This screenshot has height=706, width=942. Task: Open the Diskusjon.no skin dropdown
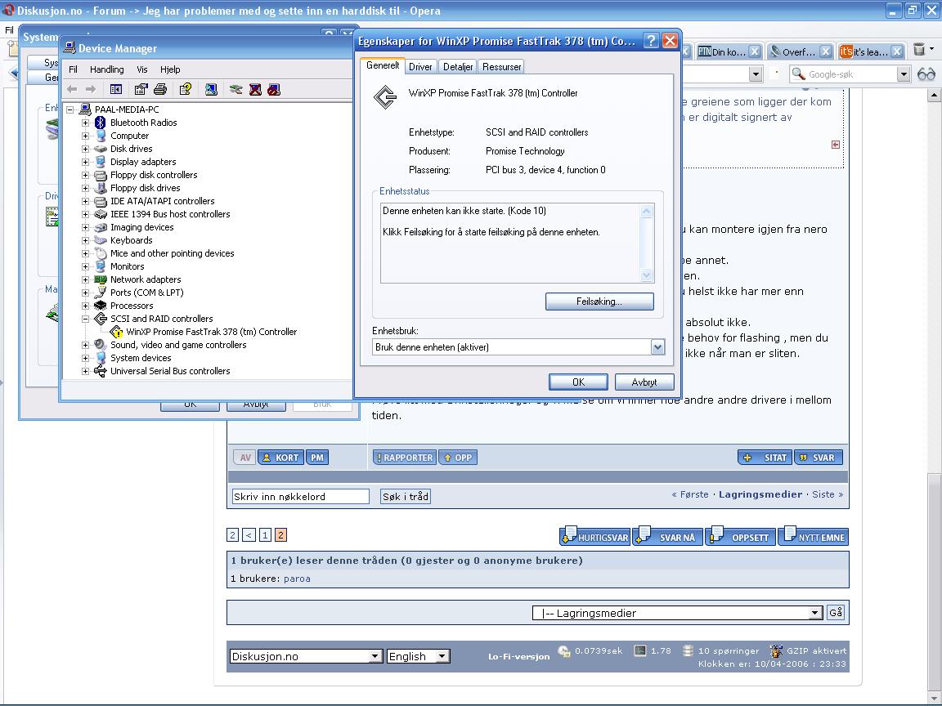pyautogui.click(x=375, y=656)
